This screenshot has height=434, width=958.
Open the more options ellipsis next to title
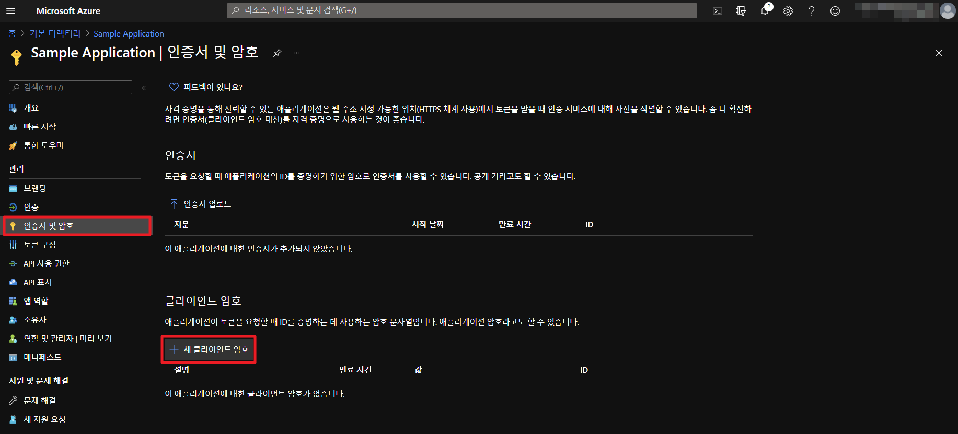[296, 53]
